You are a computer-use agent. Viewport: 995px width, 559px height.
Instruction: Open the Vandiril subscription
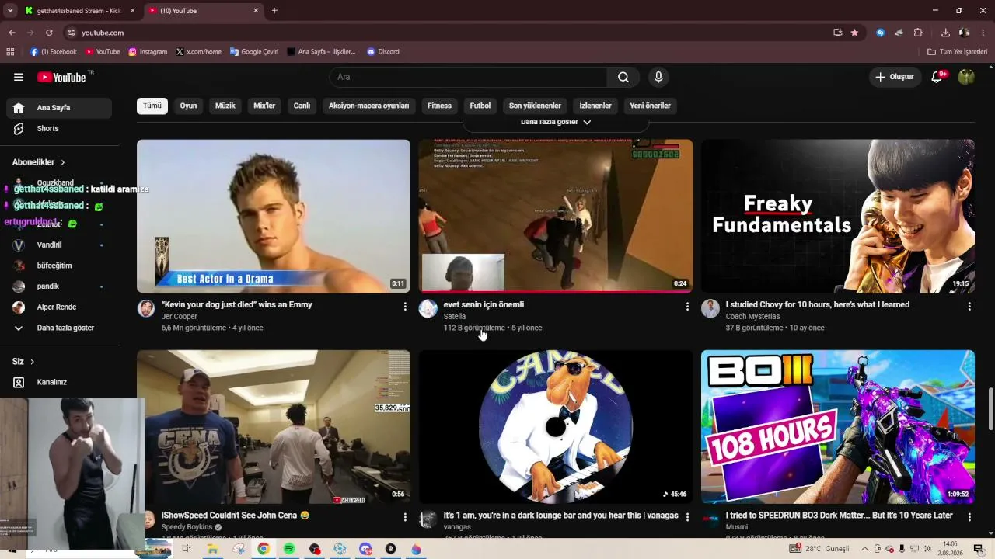pos(59,245)
